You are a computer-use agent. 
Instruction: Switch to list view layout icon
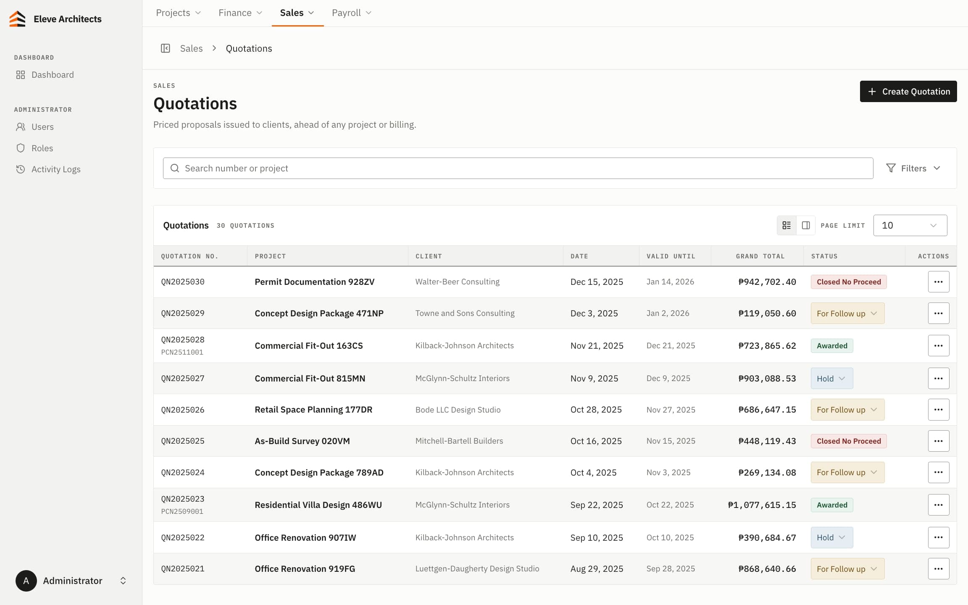[786, 225]
